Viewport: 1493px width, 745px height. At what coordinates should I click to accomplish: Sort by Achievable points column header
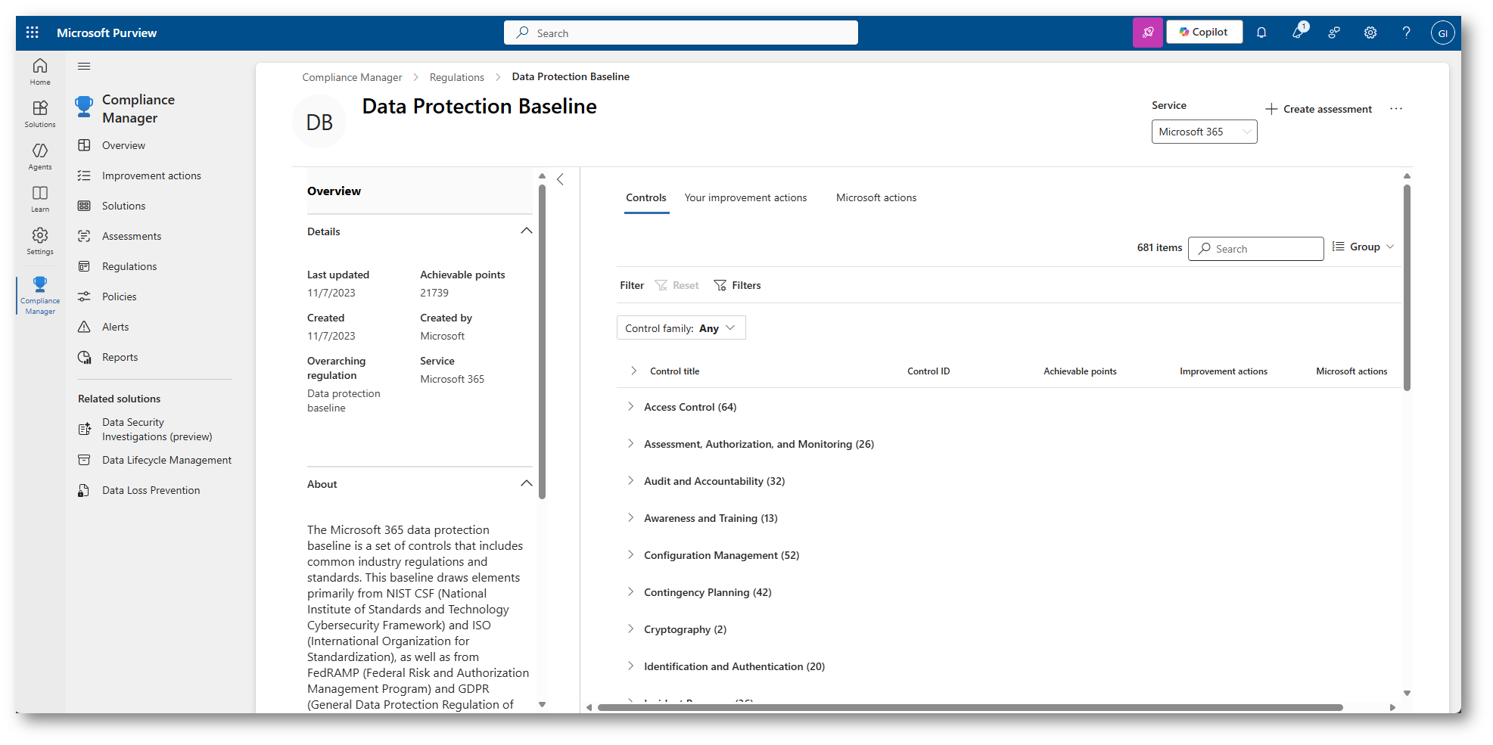[1080, 371]
